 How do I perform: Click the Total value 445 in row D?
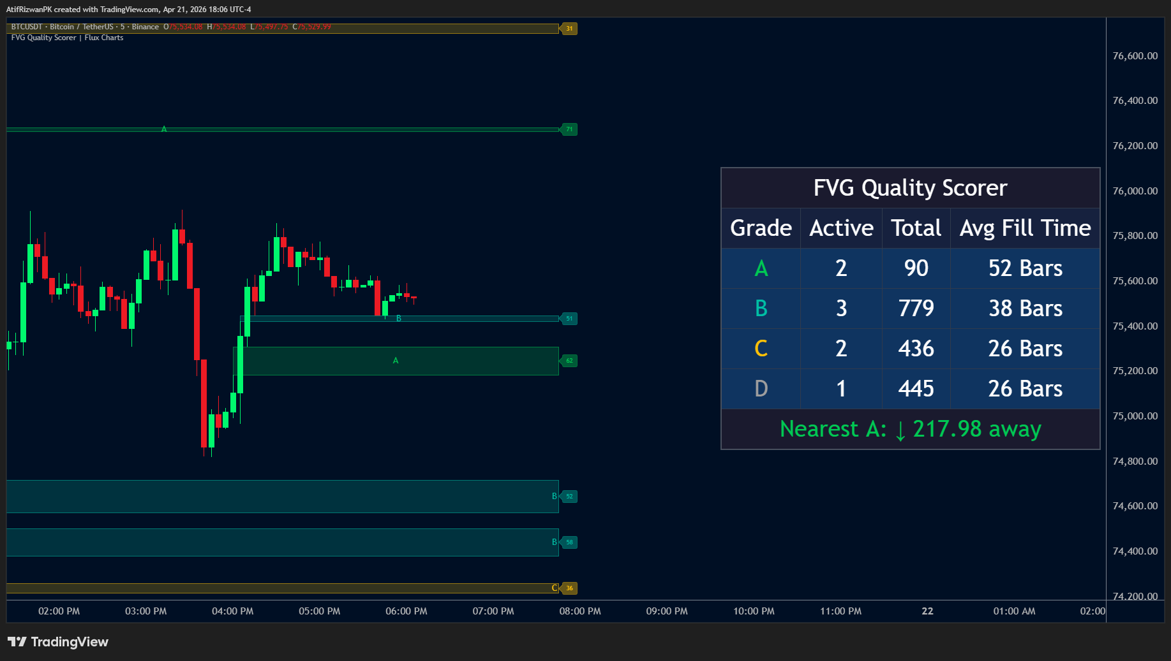point(916,389)
